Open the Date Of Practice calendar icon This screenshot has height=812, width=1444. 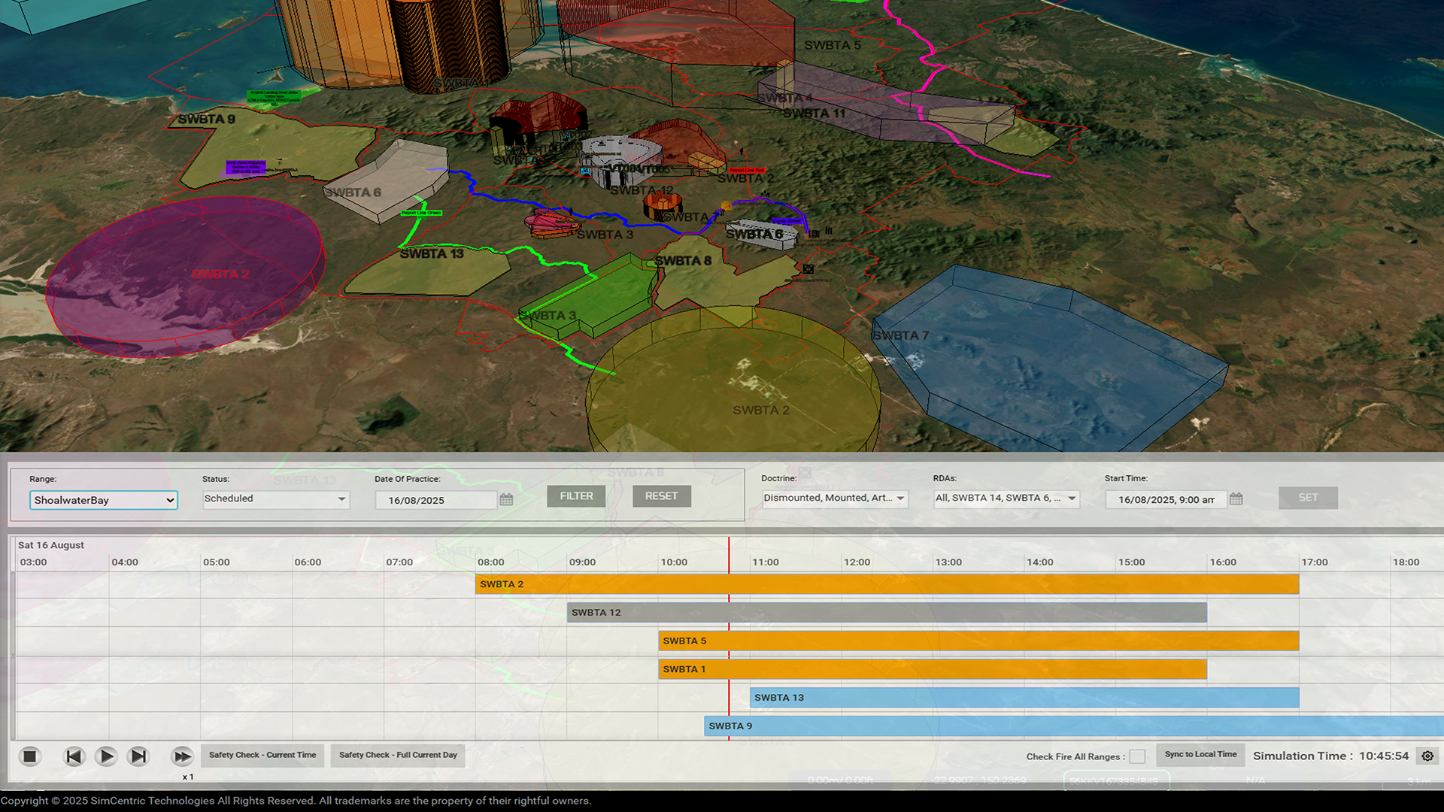pos(506,500)
